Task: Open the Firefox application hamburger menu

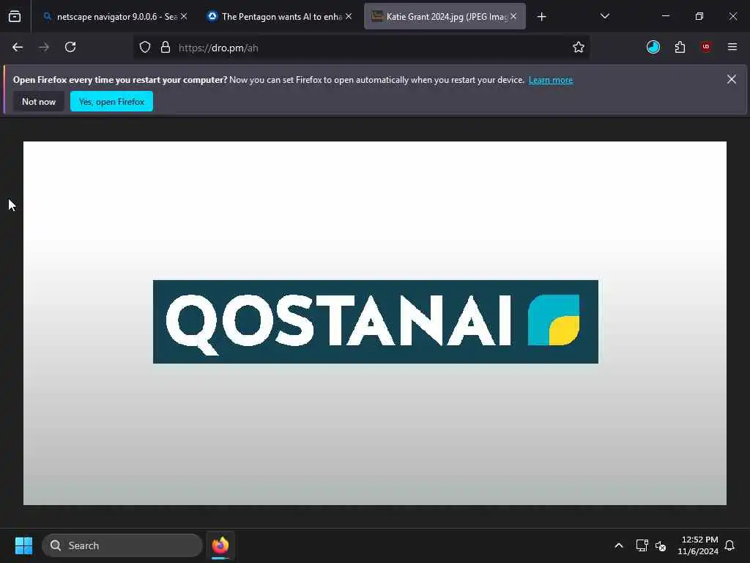Action: click(732, 47)
